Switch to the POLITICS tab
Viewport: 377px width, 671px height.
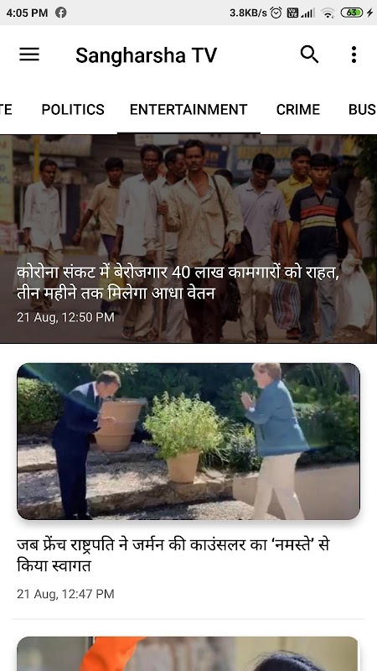[73, 110]
